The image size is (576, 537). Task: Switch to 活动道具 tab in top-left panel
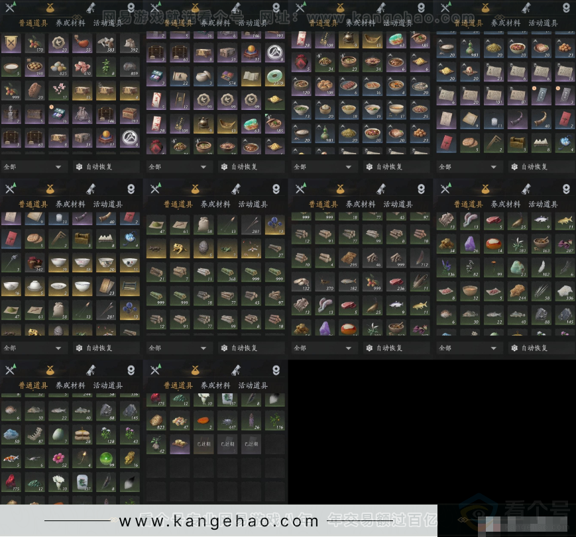pos(108,23)
